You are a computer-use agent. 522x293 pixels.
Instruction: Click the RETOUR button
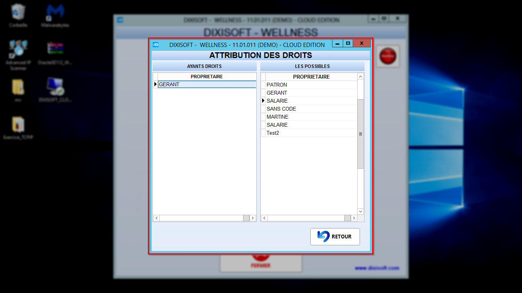[x=335, y=237]
